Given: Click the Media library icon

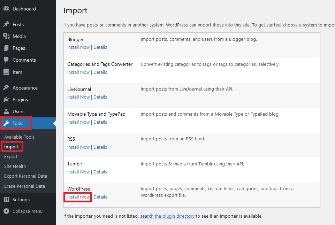Looking at the screenshot, I should (x=6, y=36).
